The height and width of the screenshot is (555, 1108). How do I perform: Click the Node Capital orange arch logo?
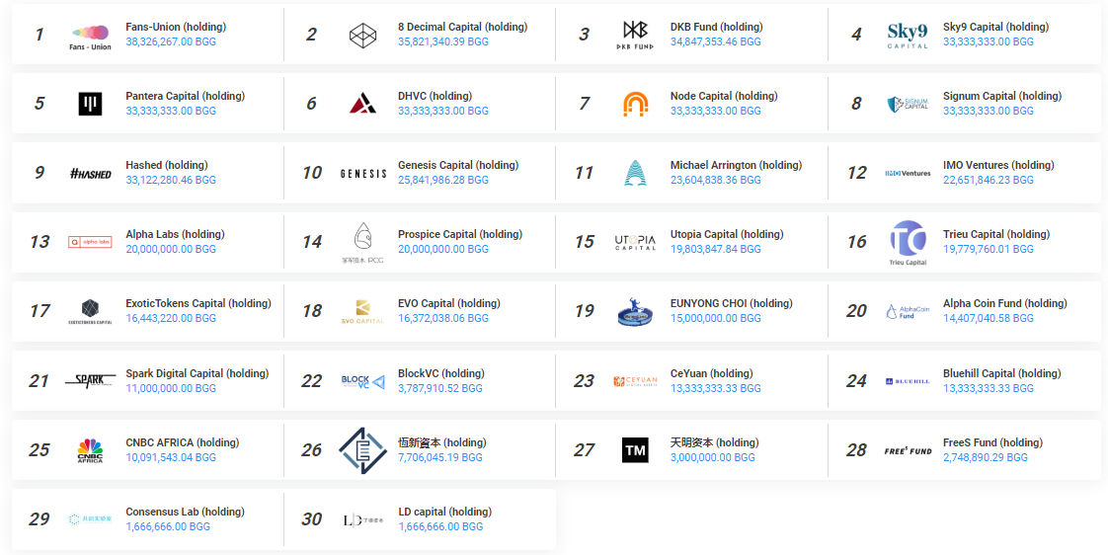[635, 104]
